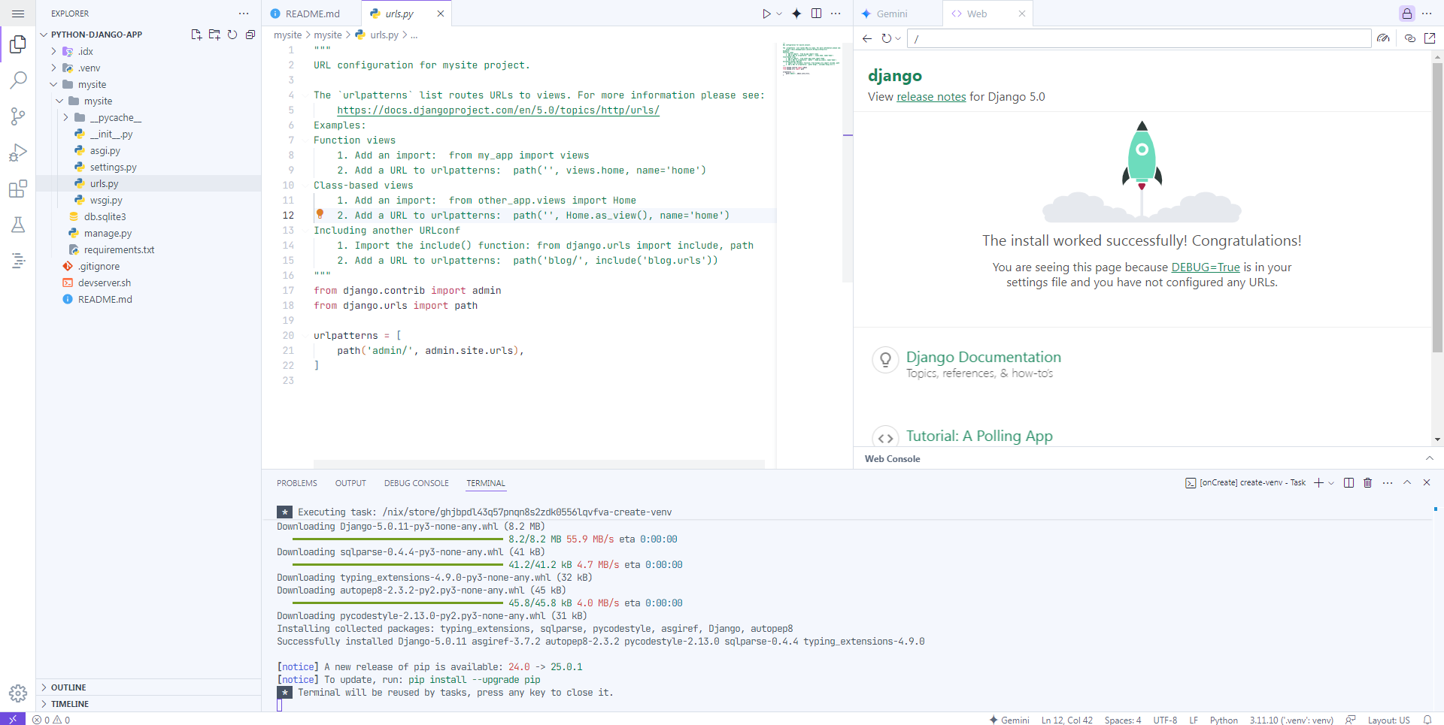
Task: Refresh the Explorer file tree
Action: coord(232,35)
